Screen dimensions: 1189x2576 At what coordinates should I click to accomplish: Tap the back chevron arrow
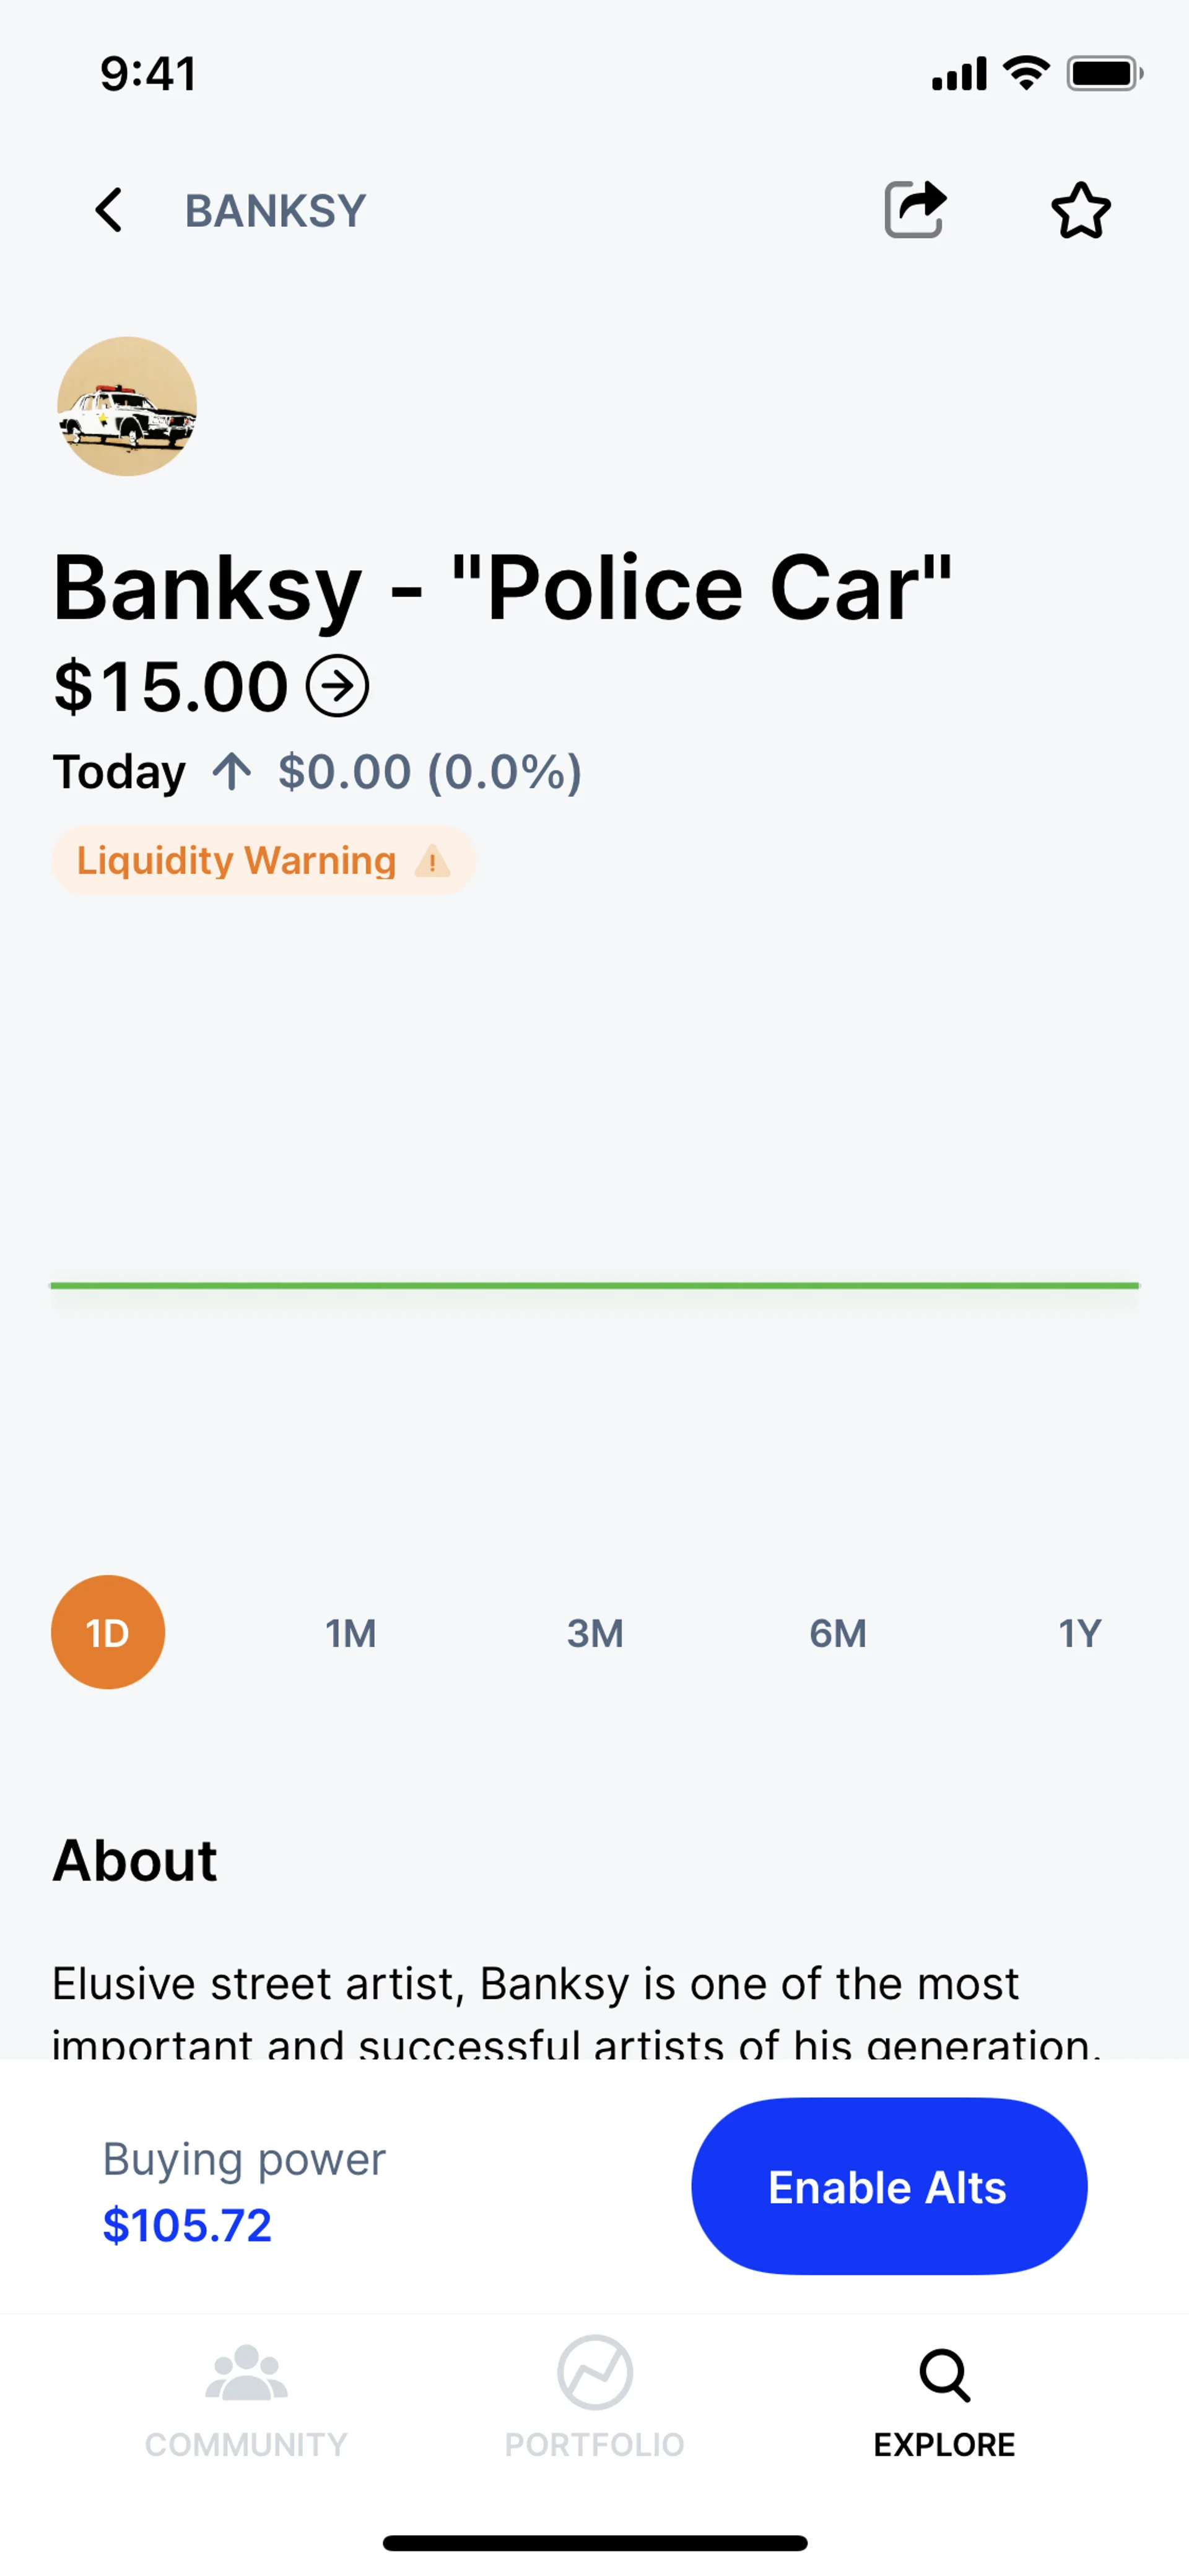tap(109, 210)
